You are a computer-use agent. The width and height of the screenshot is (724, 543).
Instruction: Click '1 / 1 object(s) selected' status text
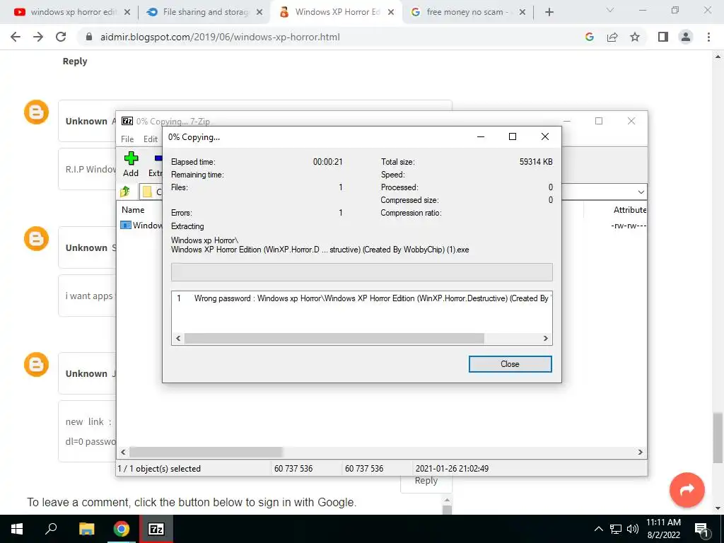coord(159,468)
